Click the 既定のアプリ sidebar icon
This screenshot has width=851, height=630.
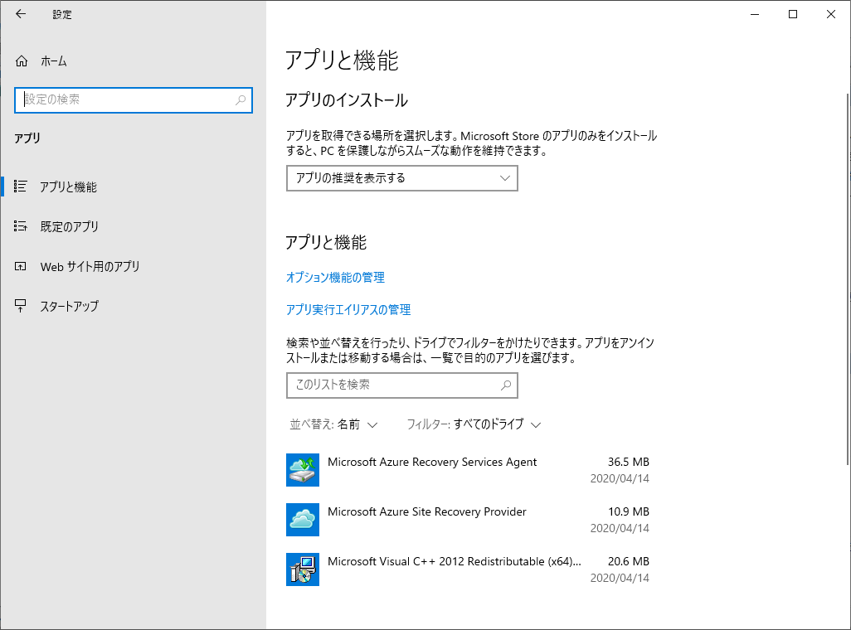click(x=20, y=226)
